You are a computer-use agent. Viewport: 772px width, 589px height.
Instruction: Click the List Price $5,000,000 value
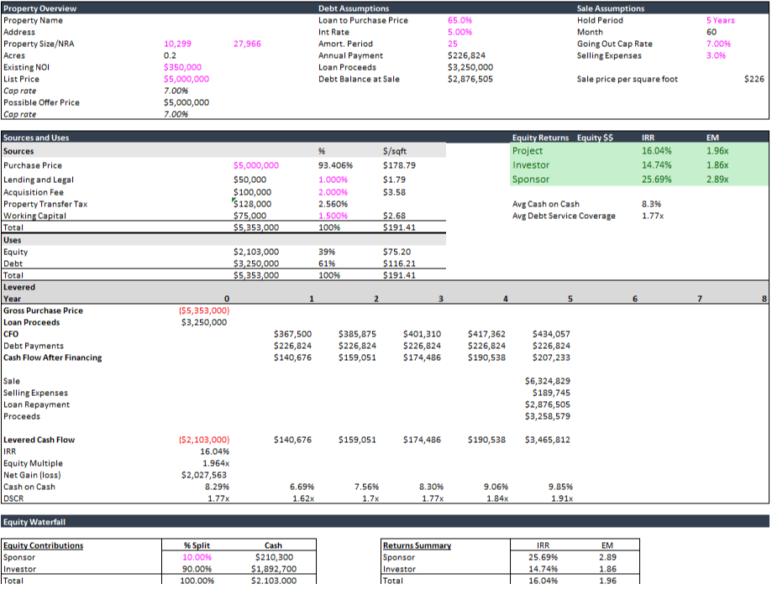186,79
